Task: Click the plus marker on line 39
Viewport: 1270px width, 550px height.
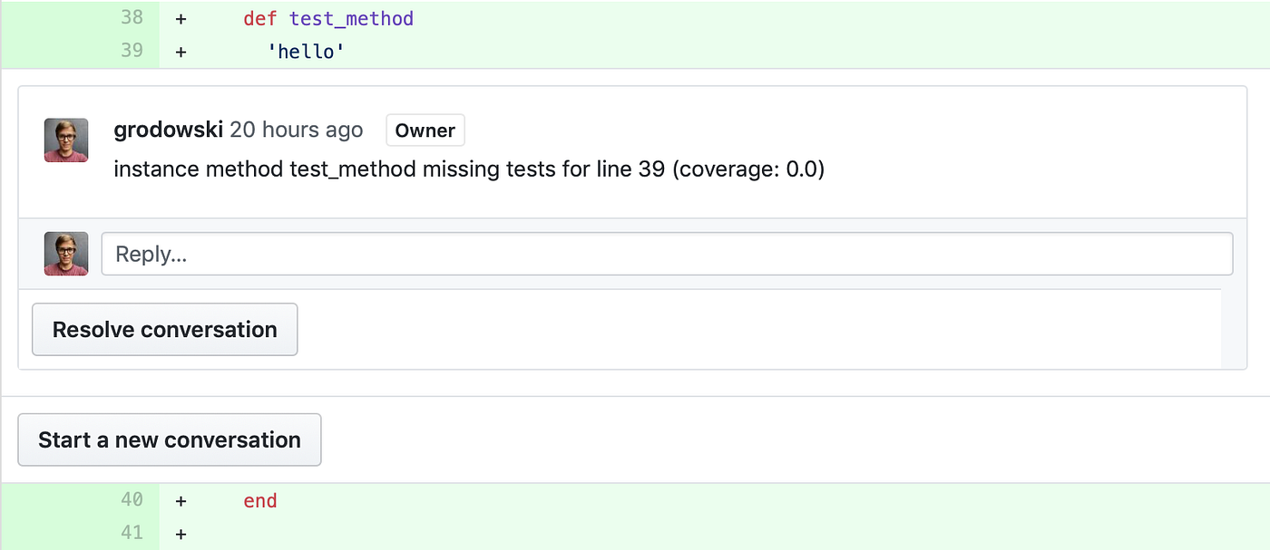Action: click(x=181, y=52)
